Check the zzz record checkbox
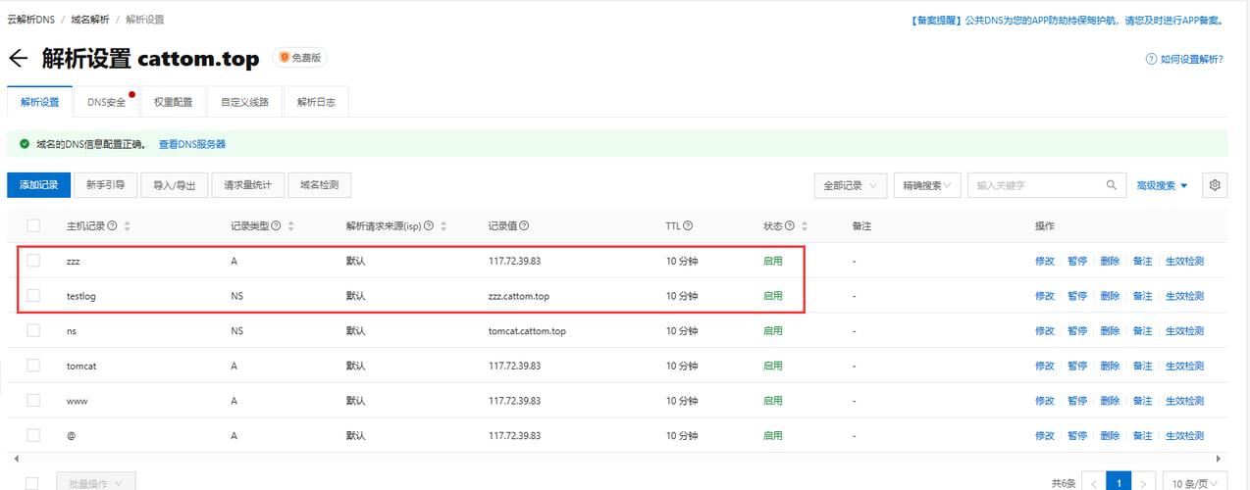This screenshot has width=1250, height=490. pos(33,261)
